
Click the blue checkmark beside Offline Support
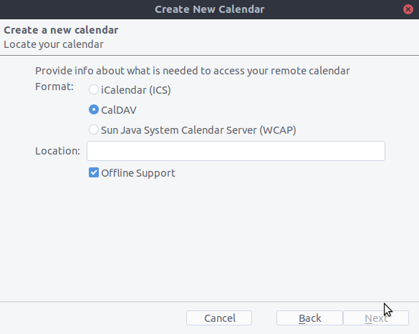coord(94,172)
